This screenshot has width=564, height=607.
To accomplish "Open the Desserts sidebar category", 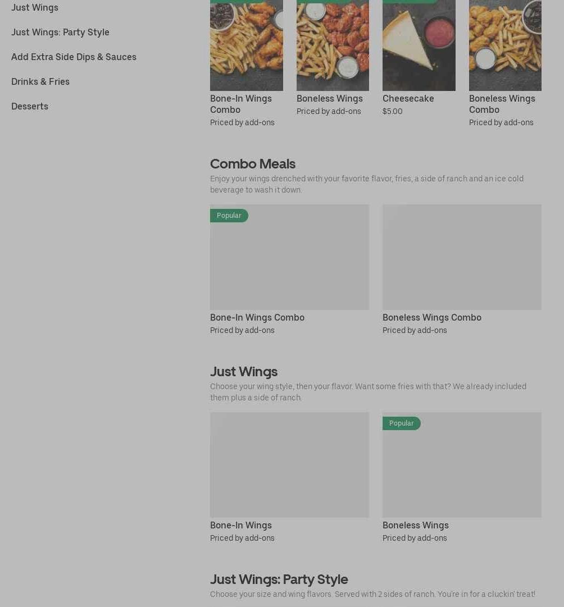I will [30, 107].
